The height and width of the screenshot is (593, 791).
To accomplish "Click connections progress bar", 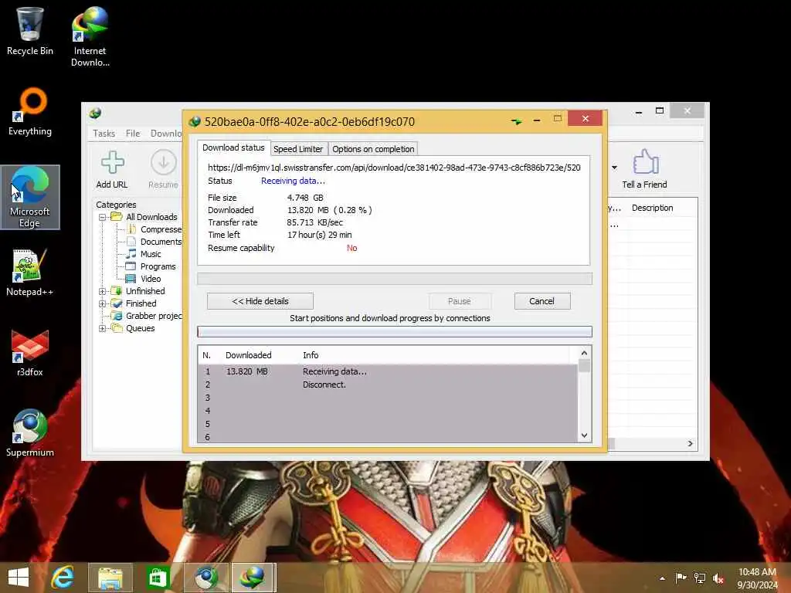I will click(x=395, y=332).
